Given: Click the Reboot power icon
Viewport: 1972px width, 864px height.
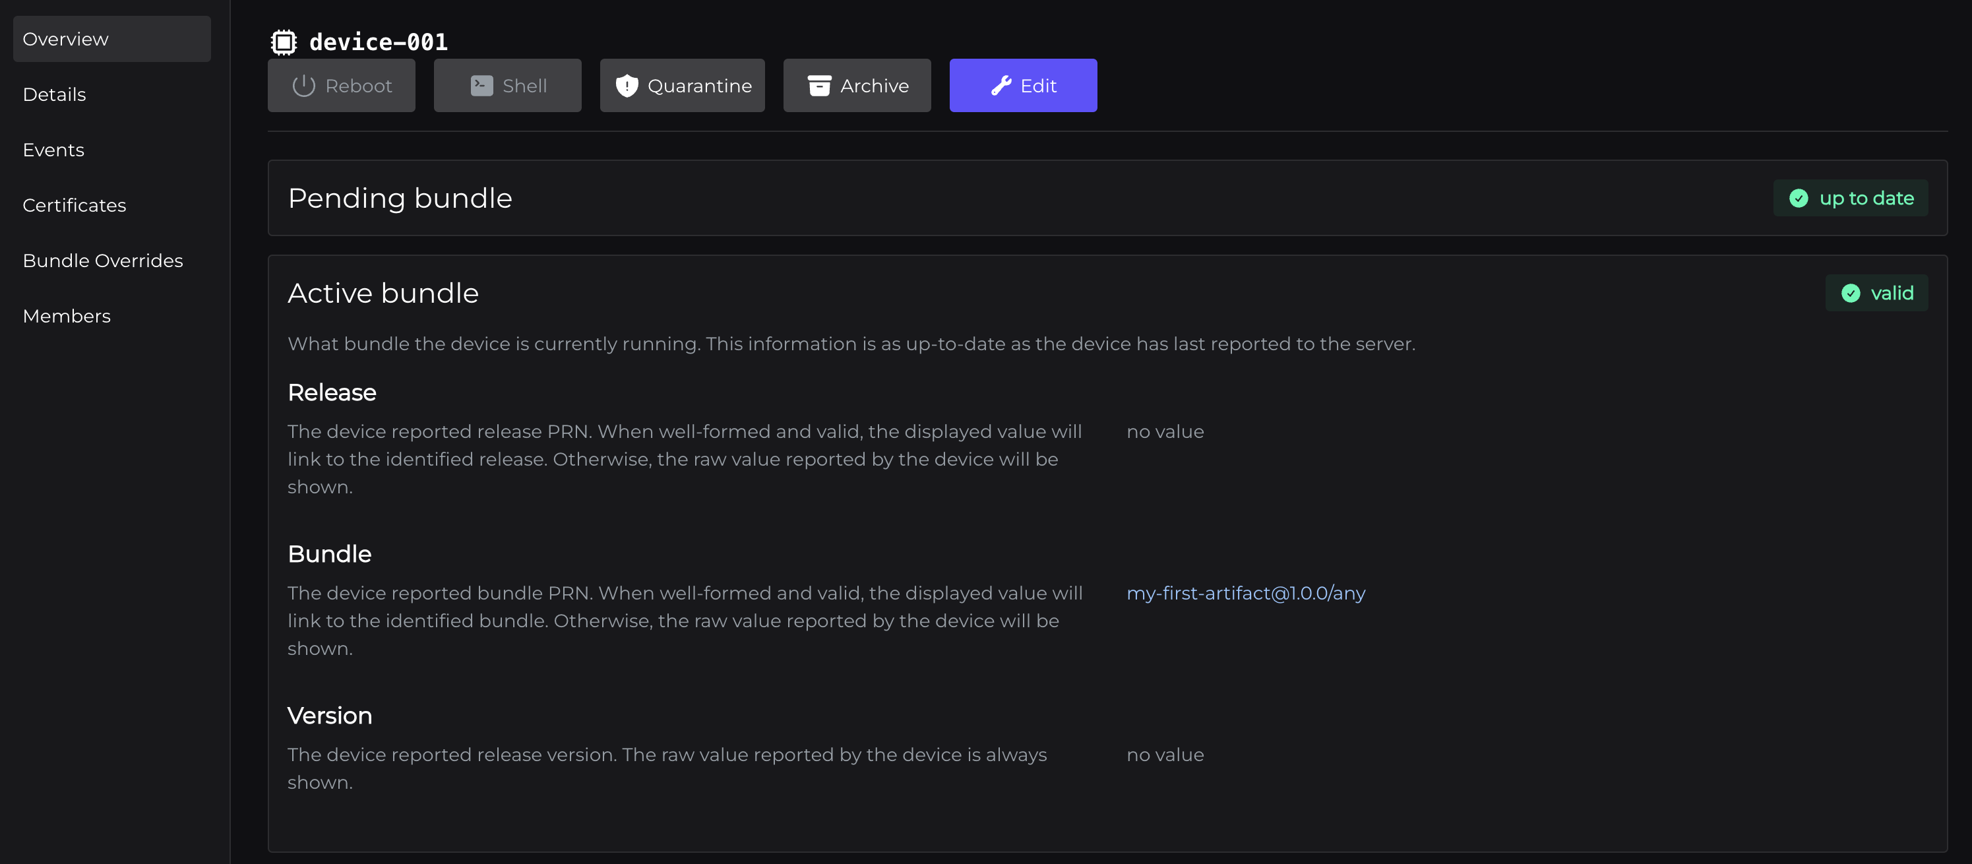Looking at the screenshot, I should click(304, 86).
